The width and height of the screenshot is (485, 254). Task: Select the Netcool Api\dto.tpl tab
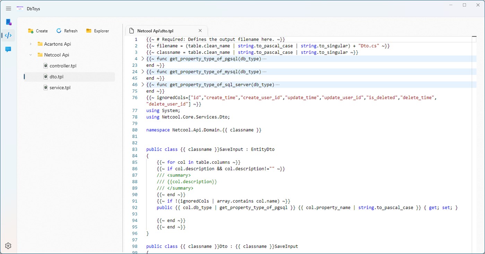tap(159, 31)
